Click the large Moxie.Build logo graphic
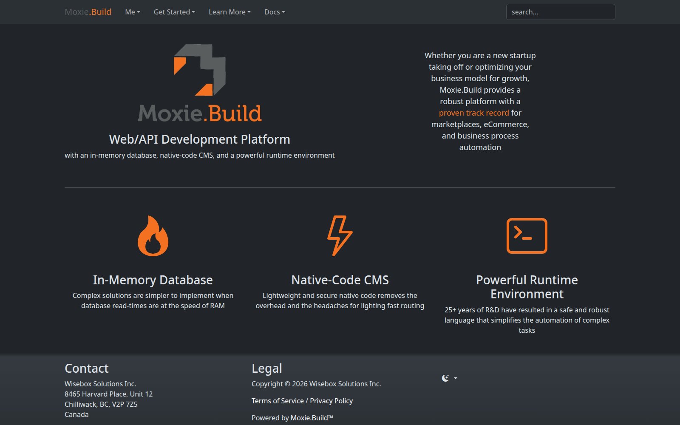 tap(200, 83)
